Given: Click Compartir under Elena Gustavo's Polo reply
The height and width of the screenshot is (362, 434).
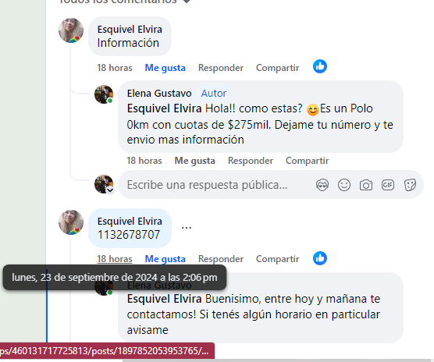Looking at the screenshot, I should (308, 161).
